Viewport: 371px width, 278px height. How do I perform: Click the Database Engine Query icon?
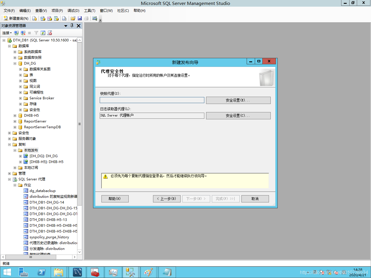click(x=34, y=18)
